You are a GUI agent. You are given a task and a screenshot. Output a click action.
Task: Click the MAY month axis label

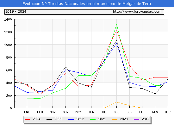click(78, 112)
